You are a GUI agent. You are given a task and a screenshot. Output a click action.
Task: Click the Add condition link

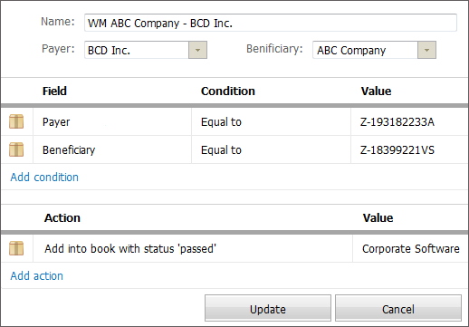pos(44,178)
